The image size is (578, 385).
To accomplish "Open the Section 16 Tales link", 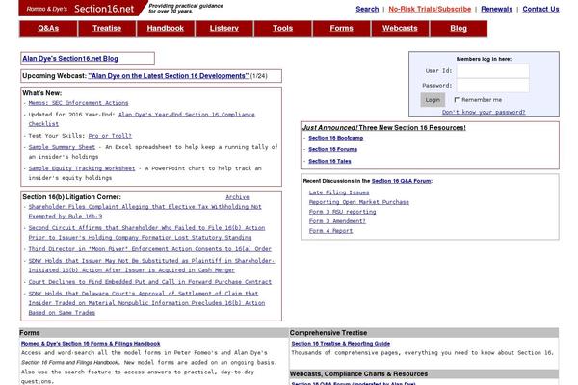I will pyautogui.click(x=329, y=161).
